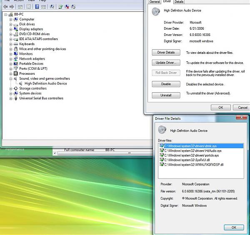
Task: Select the Sound, video and game controllers label
Action: (45, 78)
